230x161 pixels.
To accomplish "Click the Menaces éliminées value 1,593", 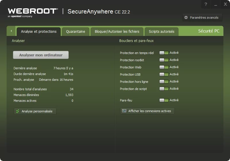I will click(69, 95).
